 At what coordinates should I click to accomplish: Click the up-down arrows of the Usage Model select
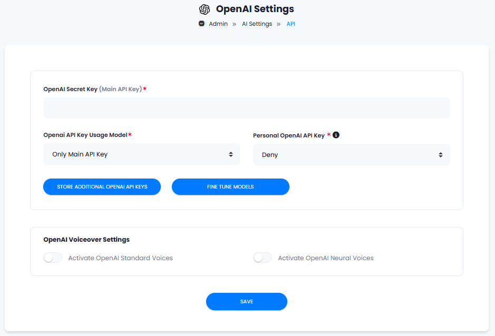[231, 154]
